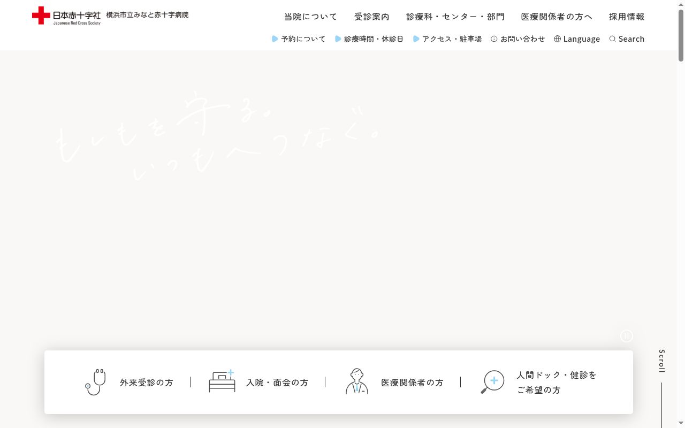The height and width of the screenshot is (428, 685).
Task: Click the blue arrow icon before 診療時間・休診日
Action: [x=338, y=39]
